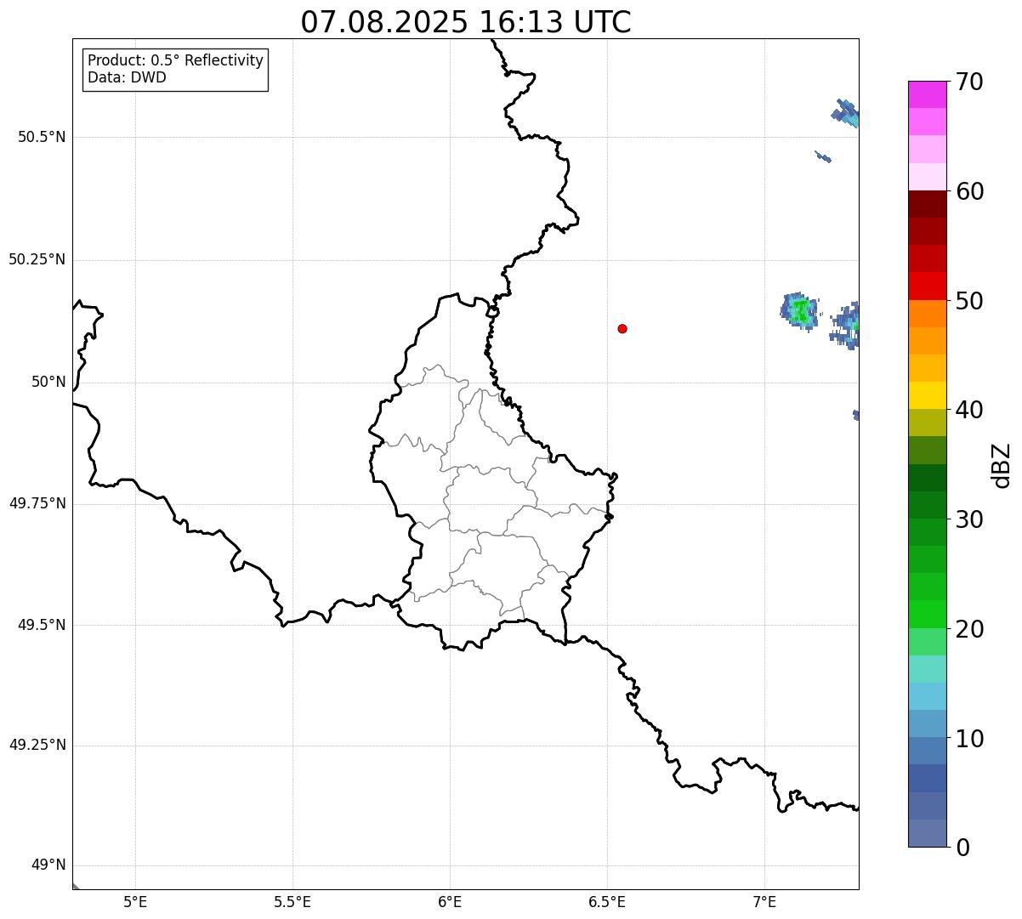Click the magenta top segment of colorbar

pos(927,94)
